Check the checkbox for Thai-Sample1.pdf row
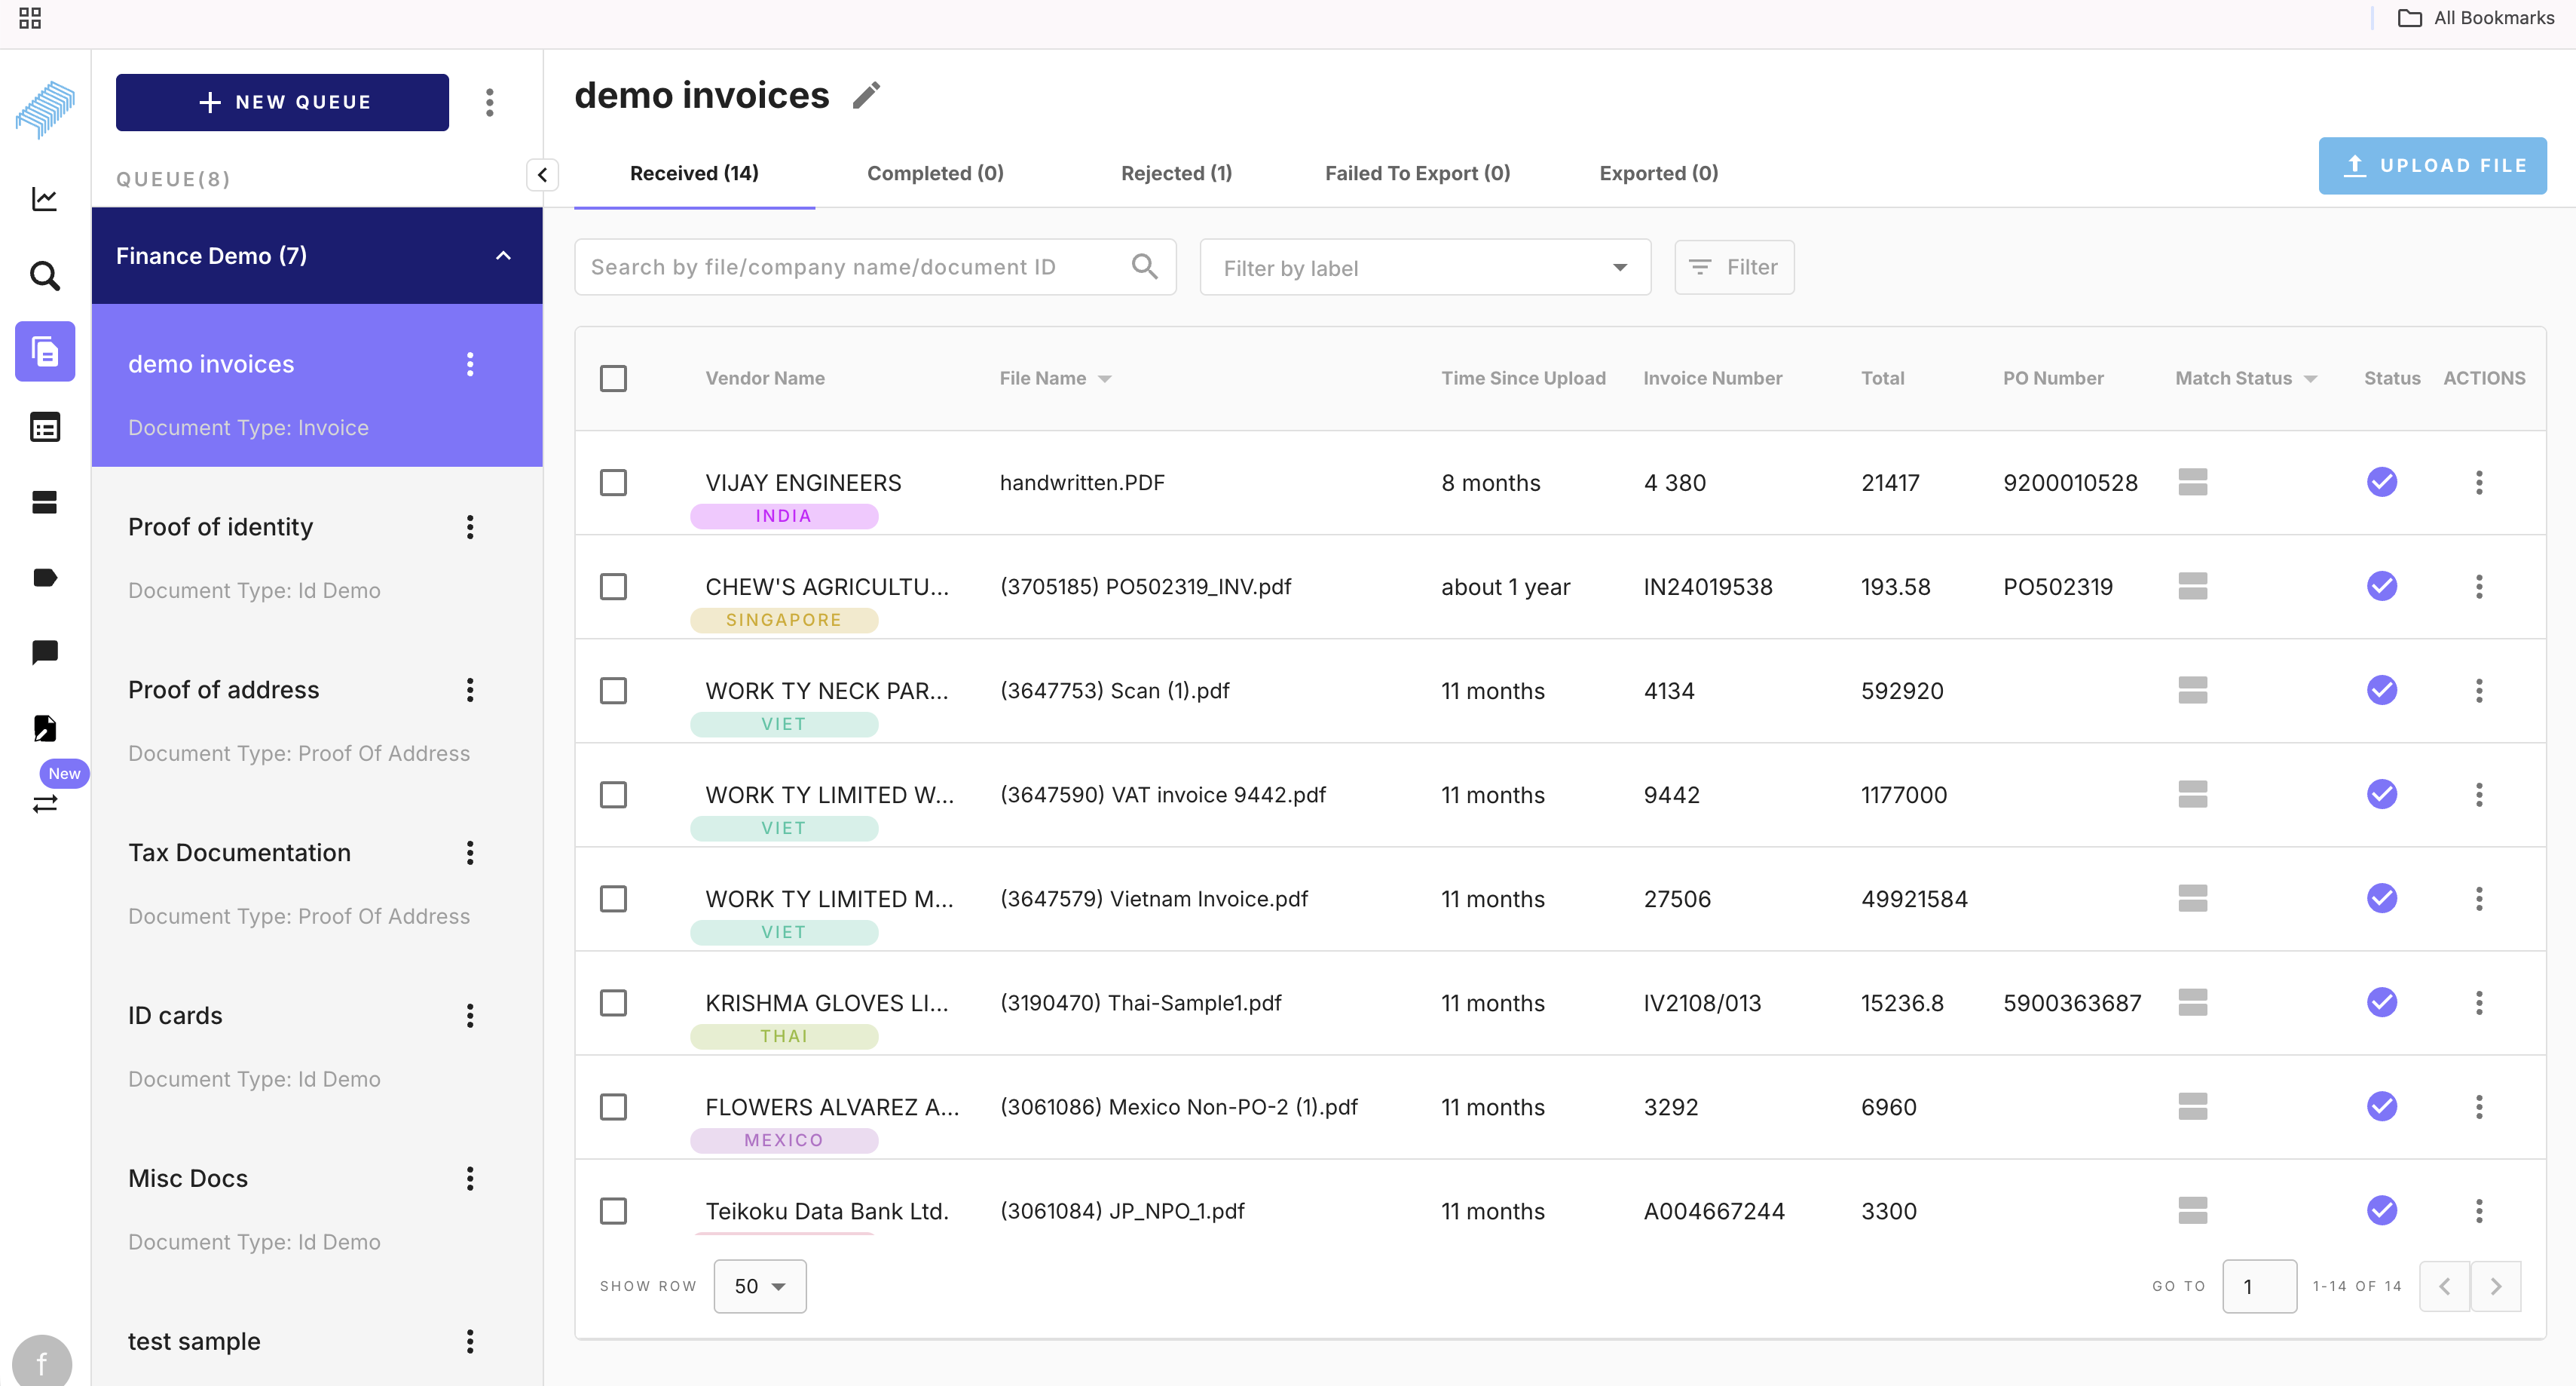The image size is (2576, 1386). (x=614, y=1003)
